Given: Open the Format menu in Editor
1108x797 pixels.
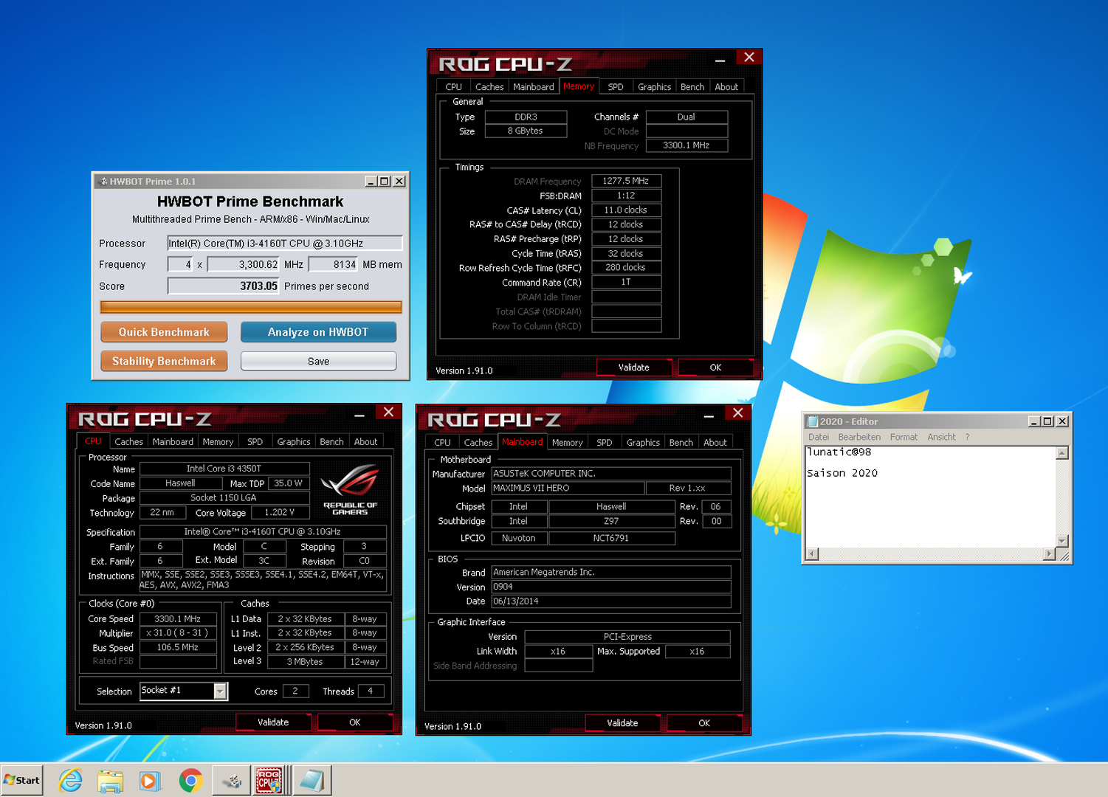Looking at the screenshot, I should pos(904,437).
